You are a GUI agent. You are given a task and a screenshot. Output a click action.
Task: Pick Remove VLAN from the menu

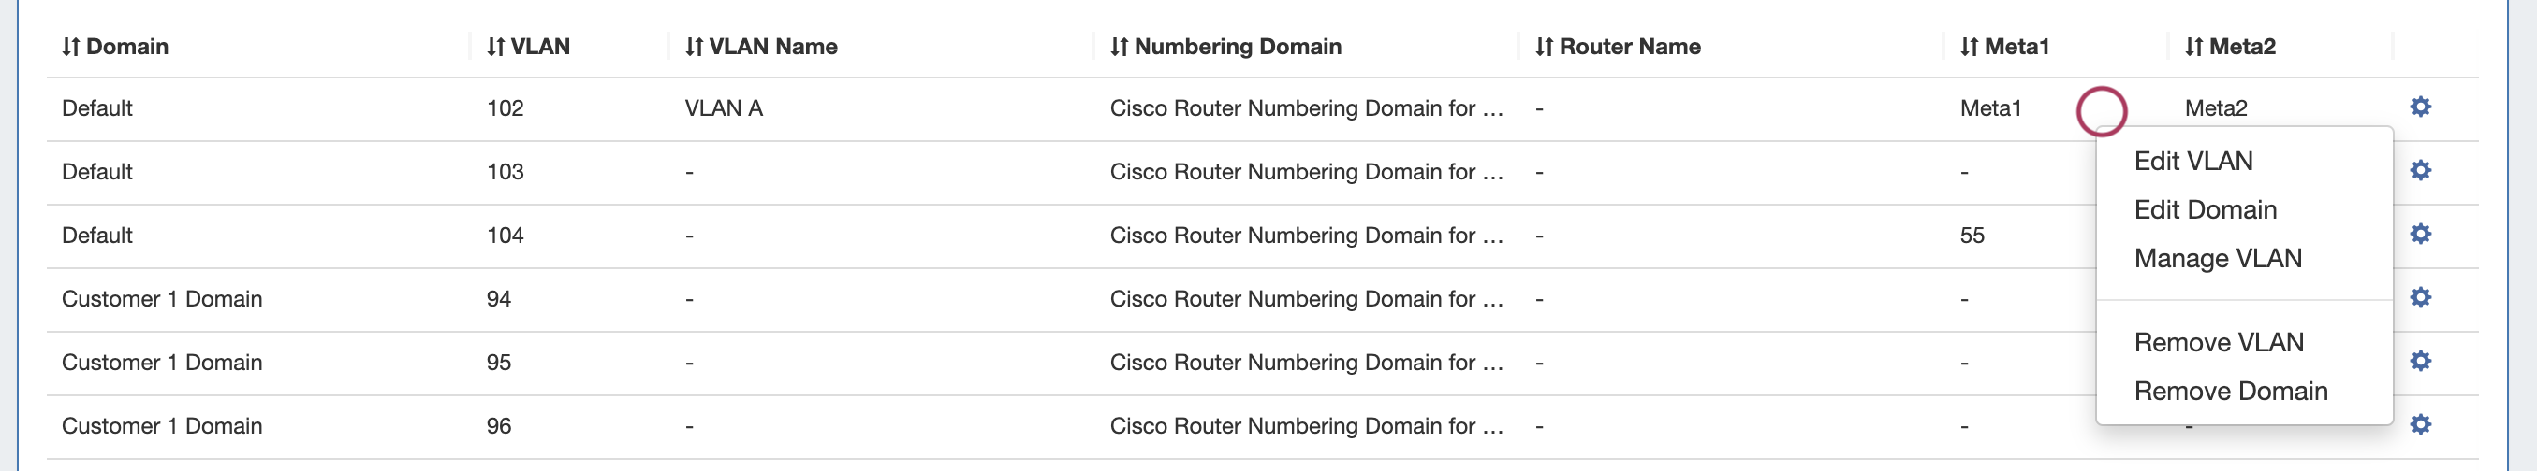[2218, 342]
